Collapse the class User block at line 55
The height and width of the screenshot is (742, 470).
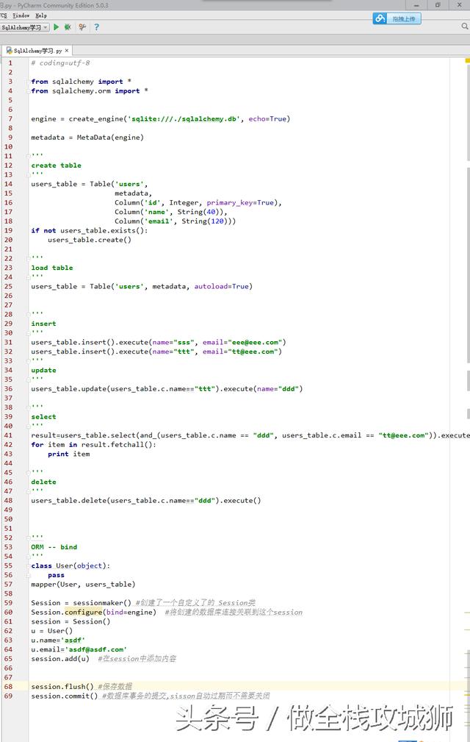click(29, 566)
